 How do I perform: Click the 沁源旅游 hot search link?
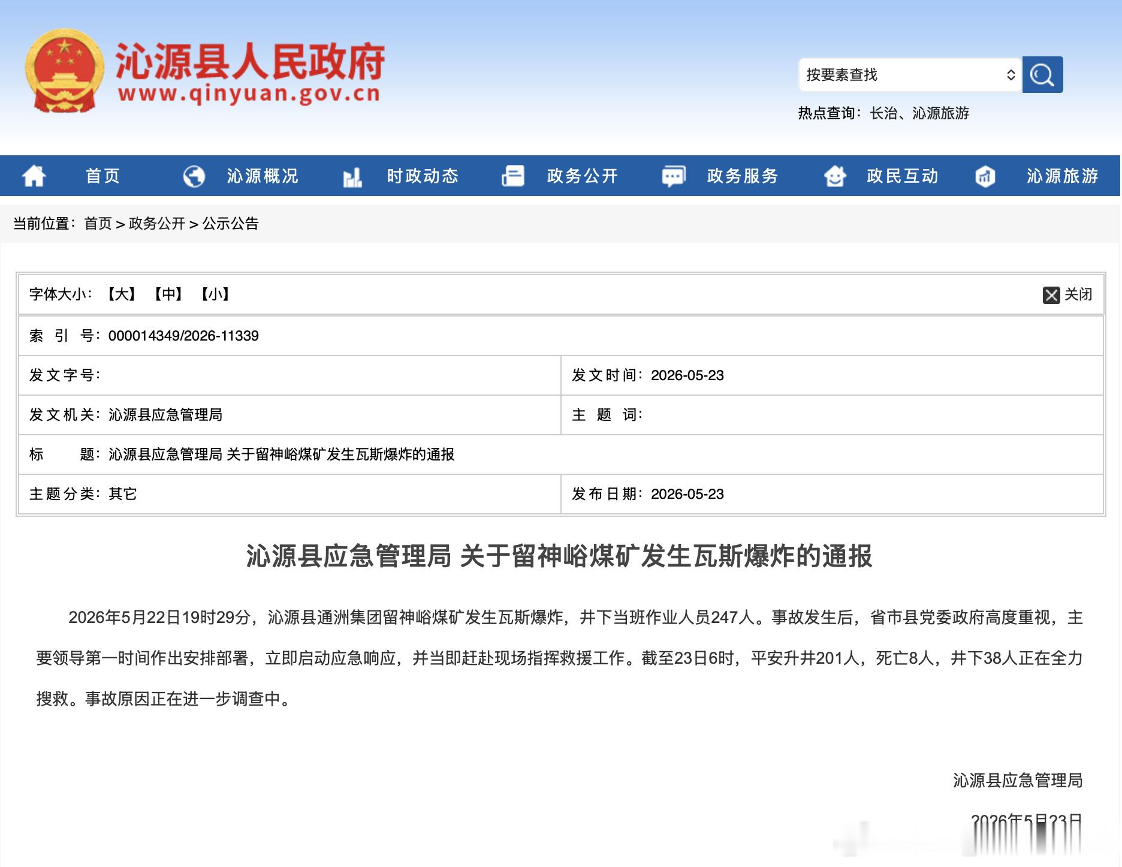point(940,113)
